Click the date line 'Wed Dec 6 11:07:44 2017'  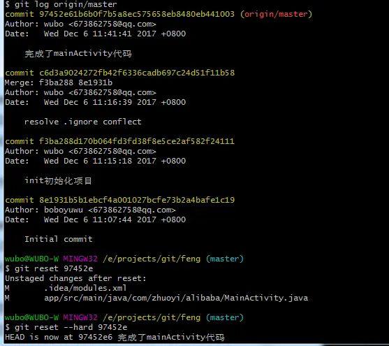point(95,219)
